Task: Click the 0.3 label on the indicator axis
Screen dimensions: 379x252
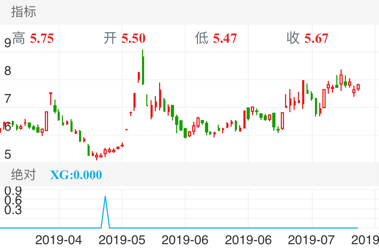Action: tap(13, 210)
